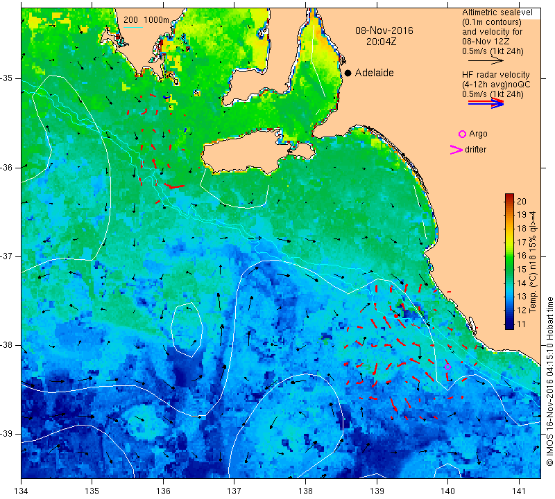Viewport: 555px width, 499px height.
Task: Click the 16 degree value on color bar
Action: (x=522, y=256)
